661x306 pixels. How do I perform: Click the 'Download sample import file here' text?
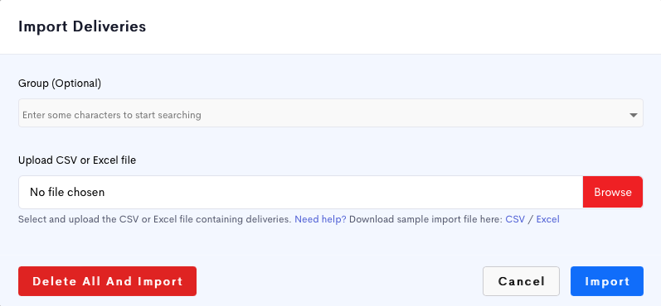pos(426,219)
